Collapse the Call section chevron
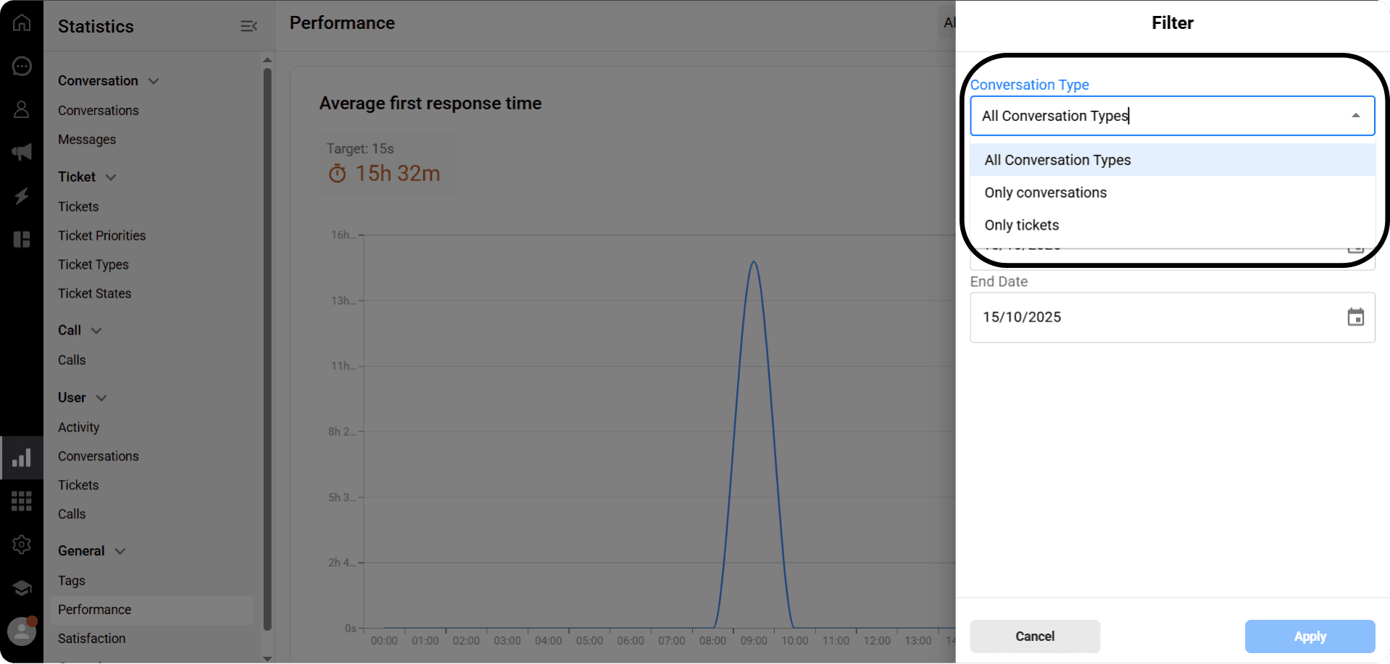1390x664 pixels. click(x=96, y=331)
